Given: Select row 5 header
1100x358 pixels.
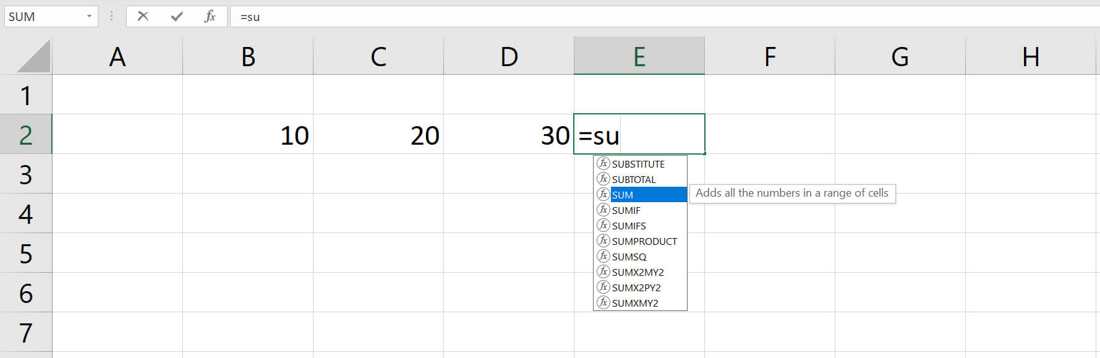Looking at the screenshot, I should click(x=26, y=253).
